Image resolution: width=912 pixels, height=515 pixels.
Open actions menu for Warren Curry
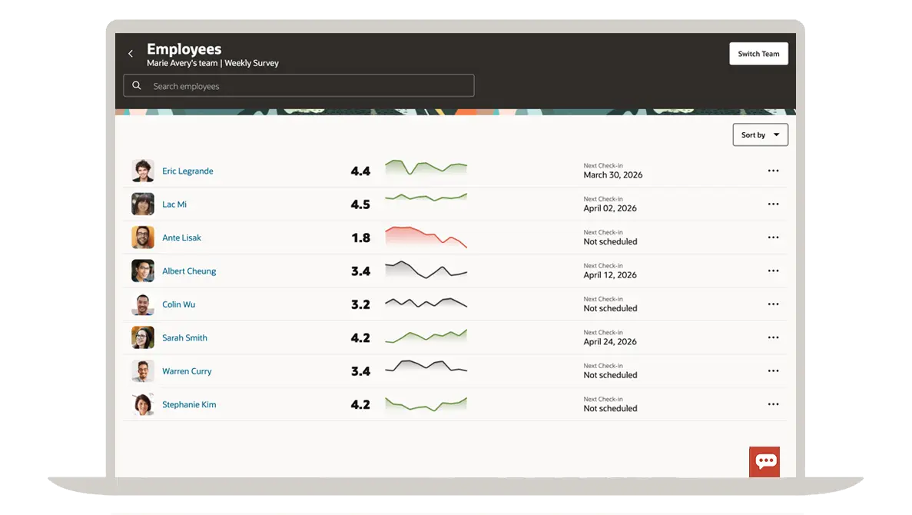[773, 371]
